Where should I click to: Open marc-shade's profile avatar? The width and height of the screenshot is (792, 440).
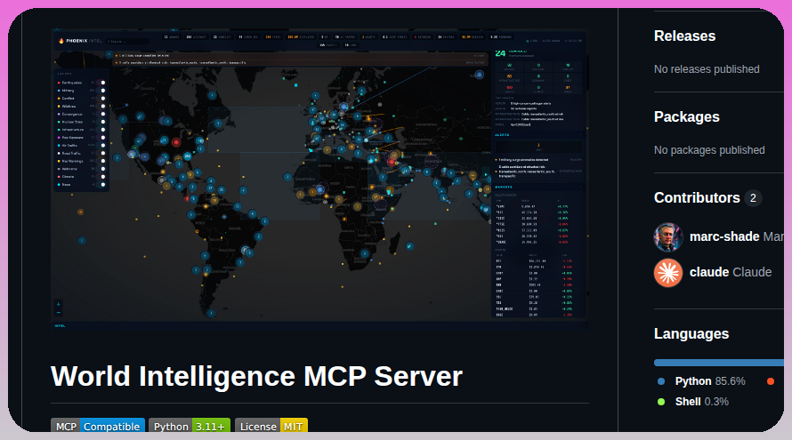[x=668, y=236]
